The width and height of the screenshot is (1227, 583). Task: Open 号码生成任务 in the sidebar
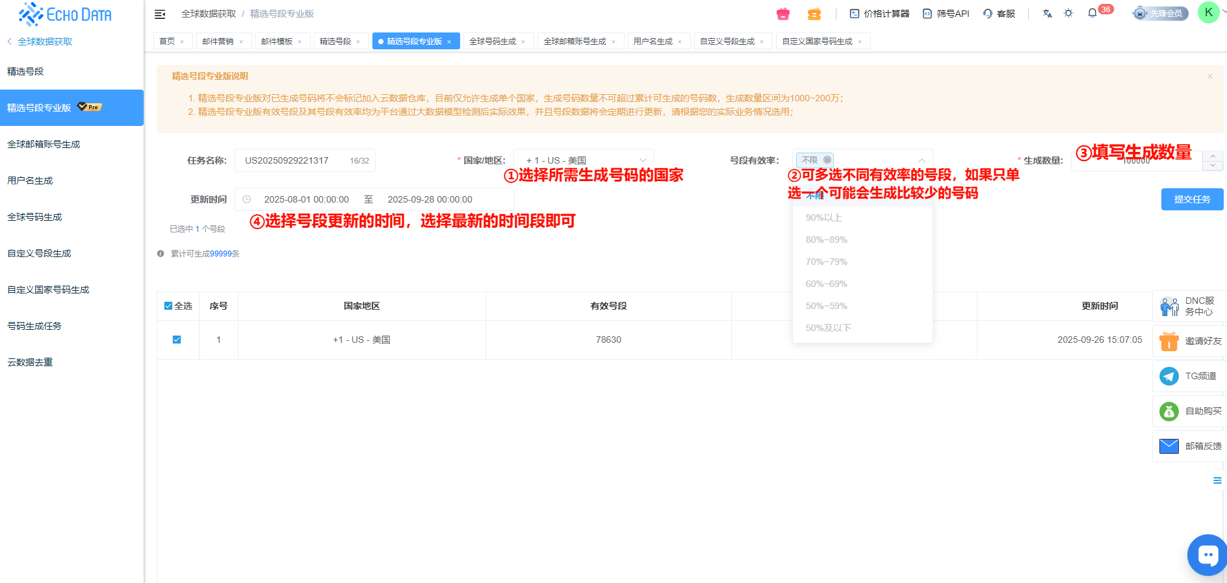[x=34, y=326]
